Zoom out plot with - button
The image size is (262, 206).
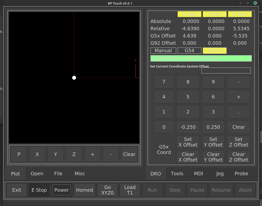(111, 154)
